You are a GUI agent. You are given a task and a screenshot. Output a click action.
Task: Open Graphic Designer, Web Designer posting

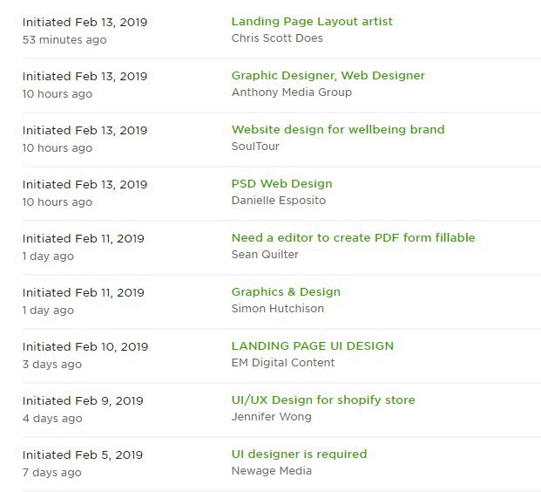pyautogui.click(x=328, y=76)
